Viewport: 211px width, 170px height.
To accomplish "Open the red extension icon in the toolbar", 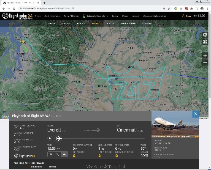I will click(186, 8).
